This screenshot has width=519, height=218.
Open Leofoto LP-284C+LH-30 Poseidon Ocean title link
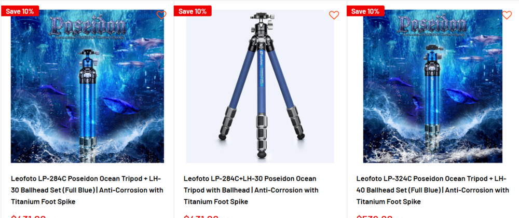pyautogui.click(x=251, y=190)
